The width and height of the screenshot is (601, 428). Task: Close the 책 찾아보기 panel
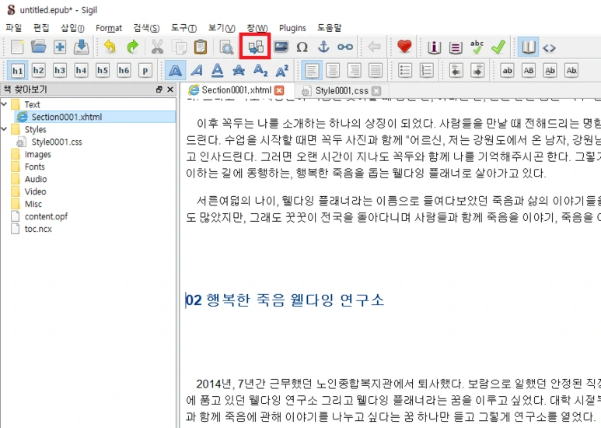tap(170, 89)
